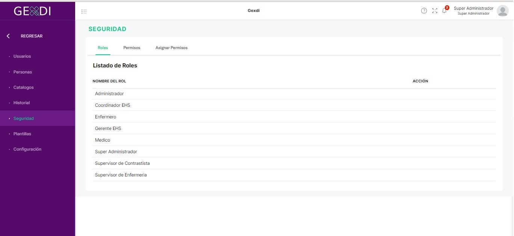
Task: Select the Supervisor de Enfermeria row
Action: tap(294, 175)
